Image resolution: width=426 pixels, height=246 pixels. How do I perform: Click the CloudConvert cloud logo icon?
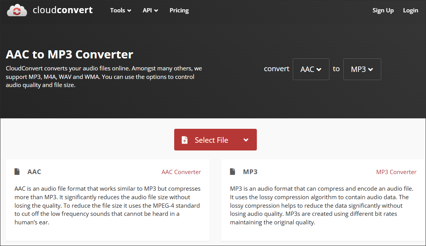tap(17, 10)
